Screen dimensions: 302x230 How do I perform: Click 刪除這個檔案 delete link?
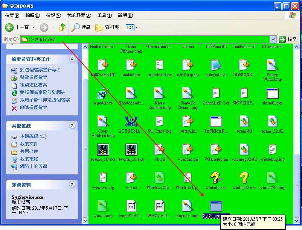[x=34, y=107]
